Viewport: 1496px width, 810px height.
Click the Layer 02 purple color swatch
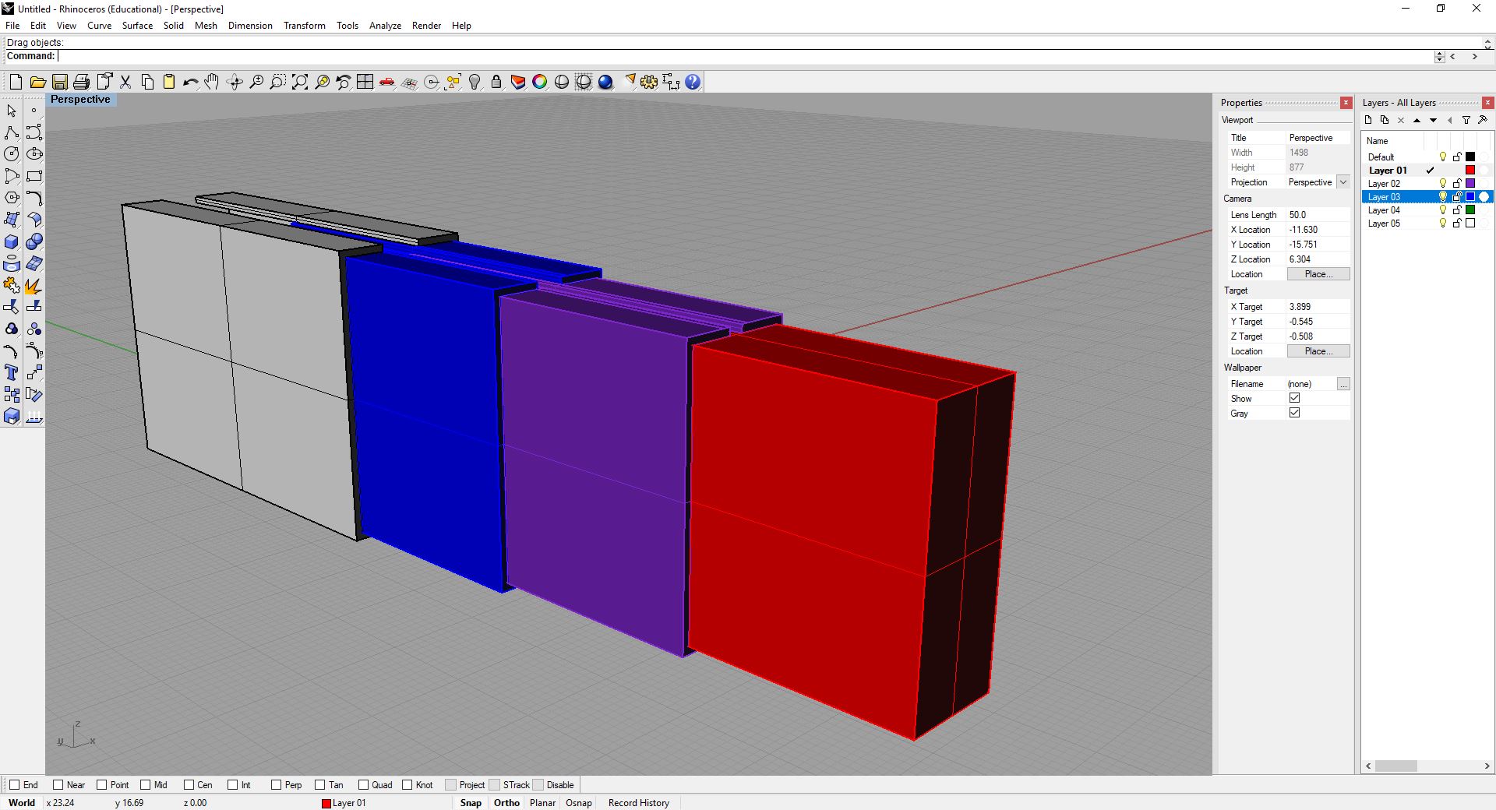1470,184
